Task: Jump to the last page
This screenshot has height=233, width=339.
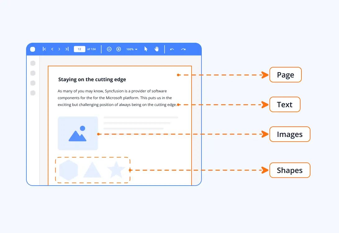Action: click(66, 49)
